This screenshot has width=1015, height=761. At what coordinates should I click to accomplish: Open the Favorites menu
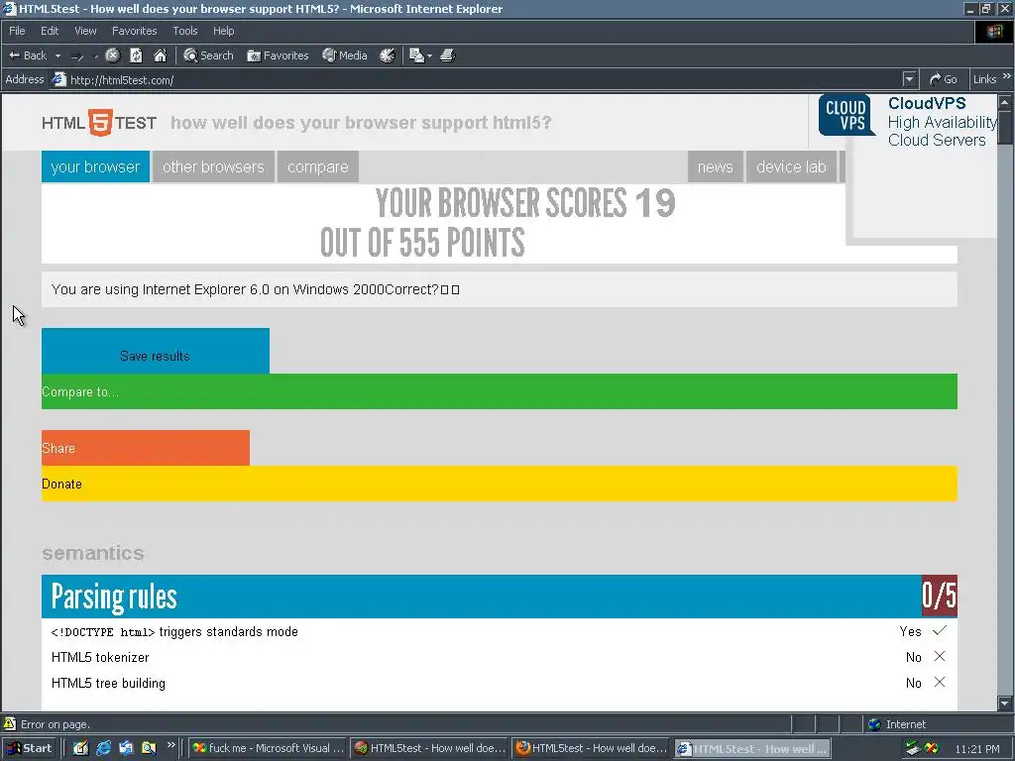tap(134, 31)
